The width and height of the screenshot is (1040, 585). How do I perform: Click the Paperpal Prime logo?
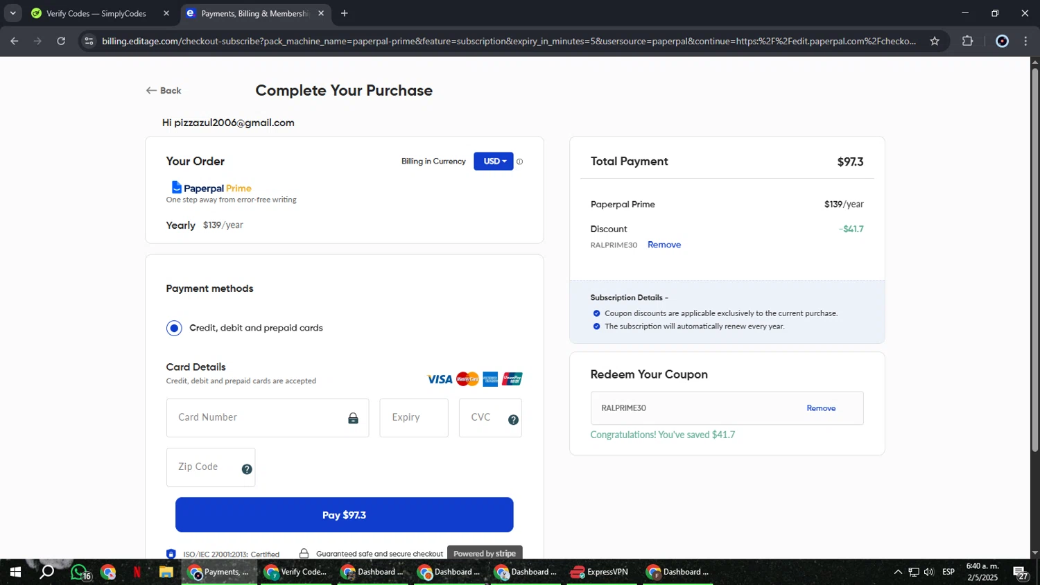211,188
